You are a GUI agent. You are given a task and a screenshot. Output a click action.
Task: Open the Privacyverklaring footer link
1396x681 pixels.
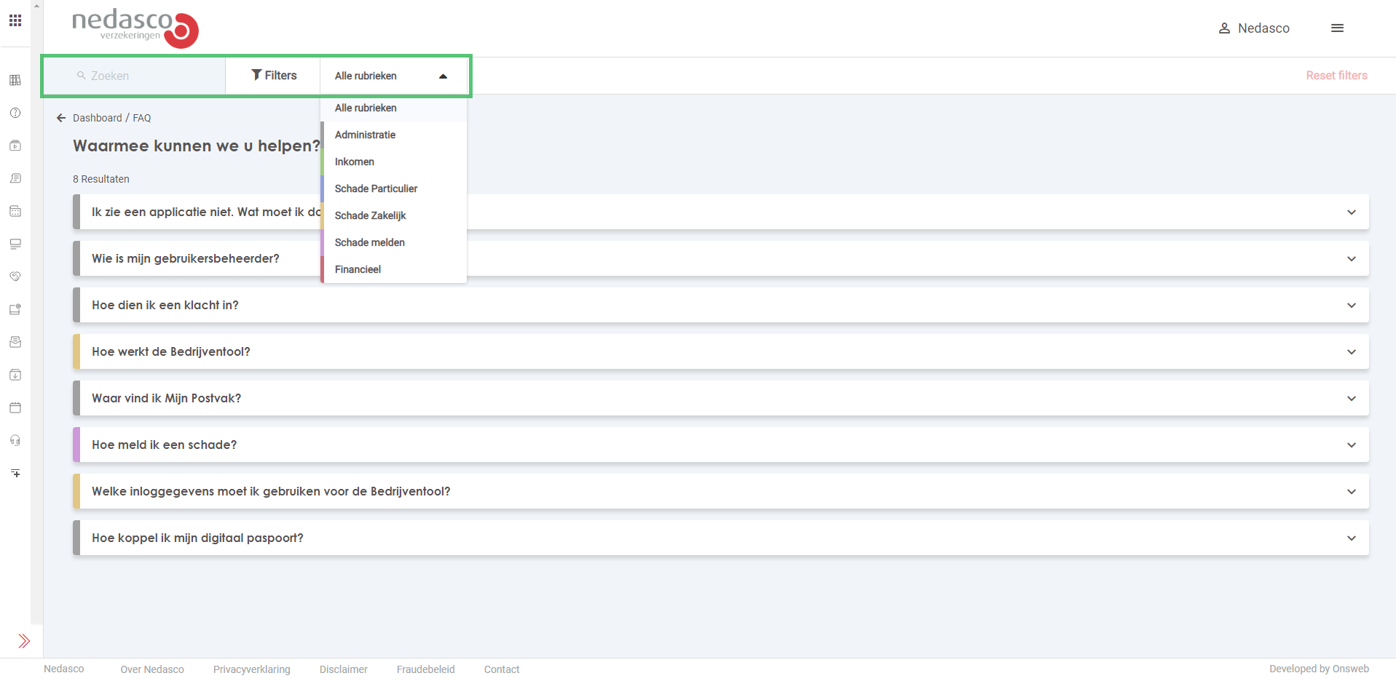click(252, 669)
